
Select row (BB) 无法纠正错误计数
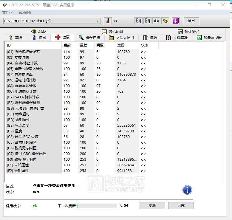coord(82,109)
